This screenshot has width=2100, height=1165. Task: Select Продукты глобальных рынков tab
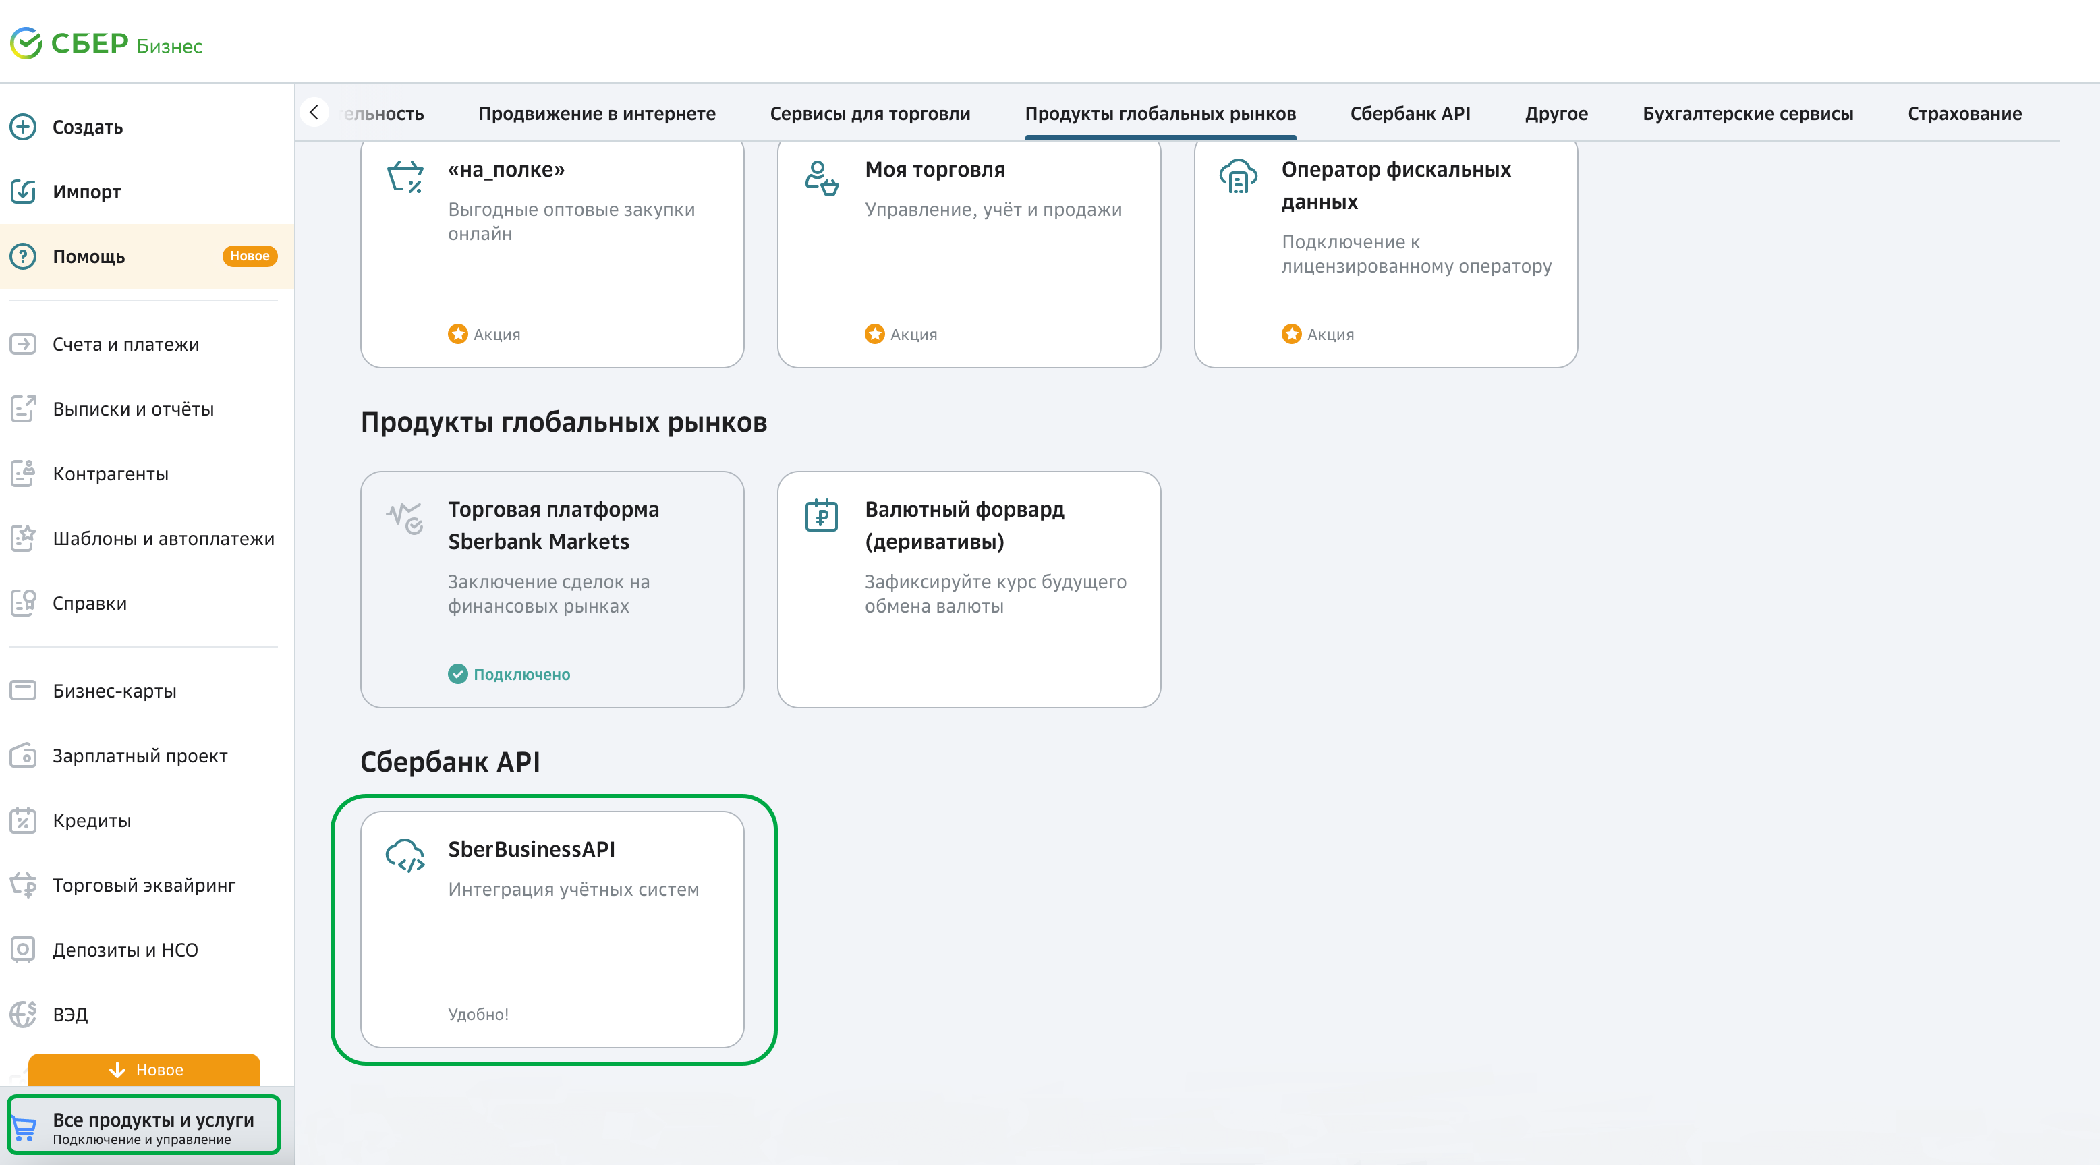click(x=1160, y=114)
